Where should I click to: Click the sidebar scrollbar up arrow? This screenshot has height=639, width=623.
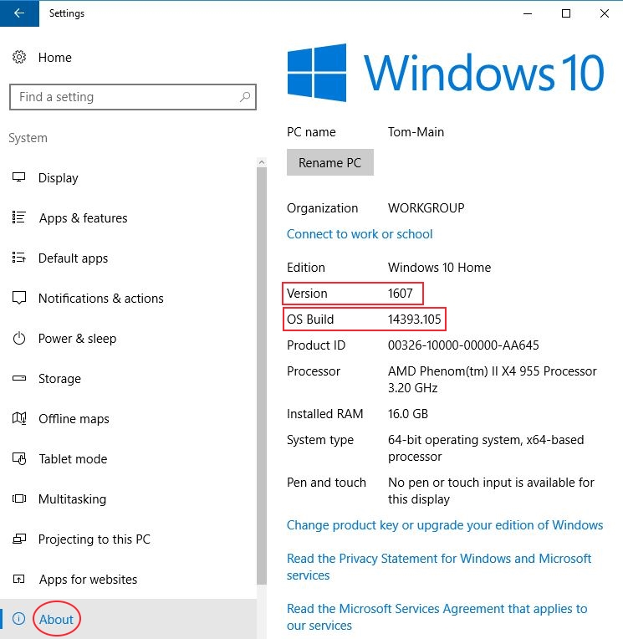pos(262,162)
